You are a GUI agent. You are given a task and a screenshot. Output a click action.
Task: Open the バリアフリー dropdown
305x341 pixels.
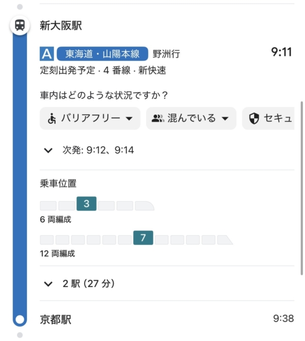tap(90, 119)
